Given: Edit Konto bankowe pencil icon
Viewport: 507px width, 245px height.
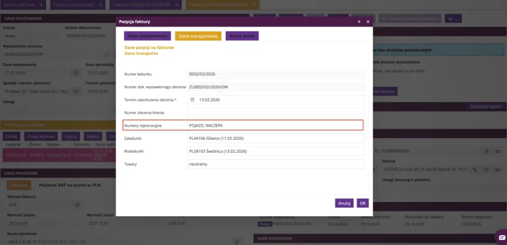Looking at the screenshot, I should tap(236, 242).
